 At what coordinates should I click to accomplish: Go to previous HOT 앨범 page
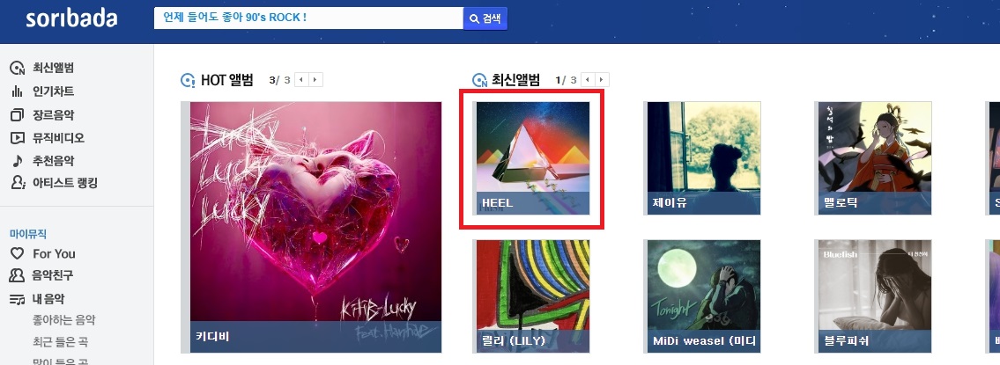pos(301,80)
